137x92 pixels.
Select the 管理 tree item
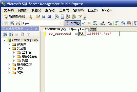[20, 72]
